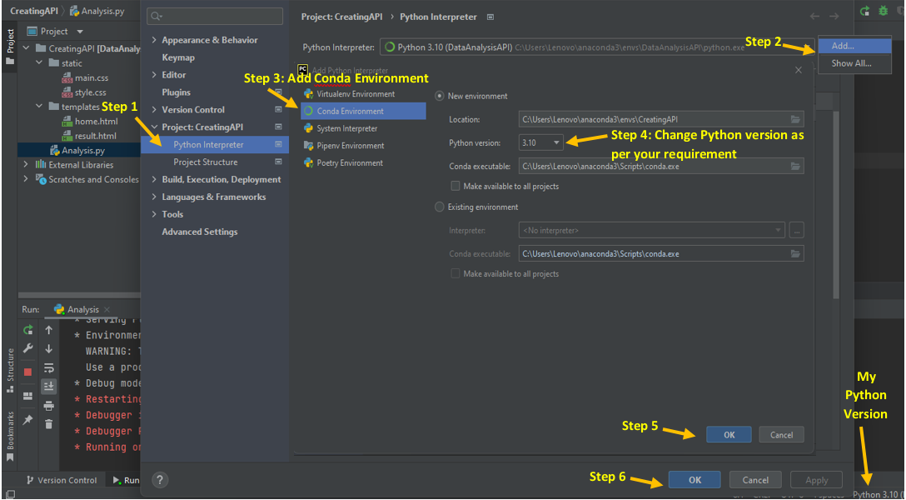Image resolution: width=906 pixels, height=500 pixels.
Task: Click Apply in the Settings dialog
Action: (x=816, y=480)
